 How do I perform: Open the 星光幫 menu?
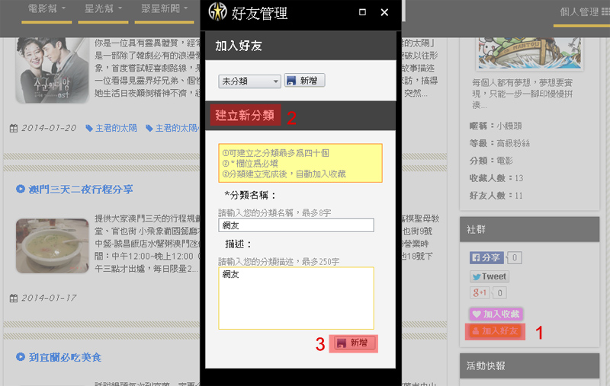103,8
